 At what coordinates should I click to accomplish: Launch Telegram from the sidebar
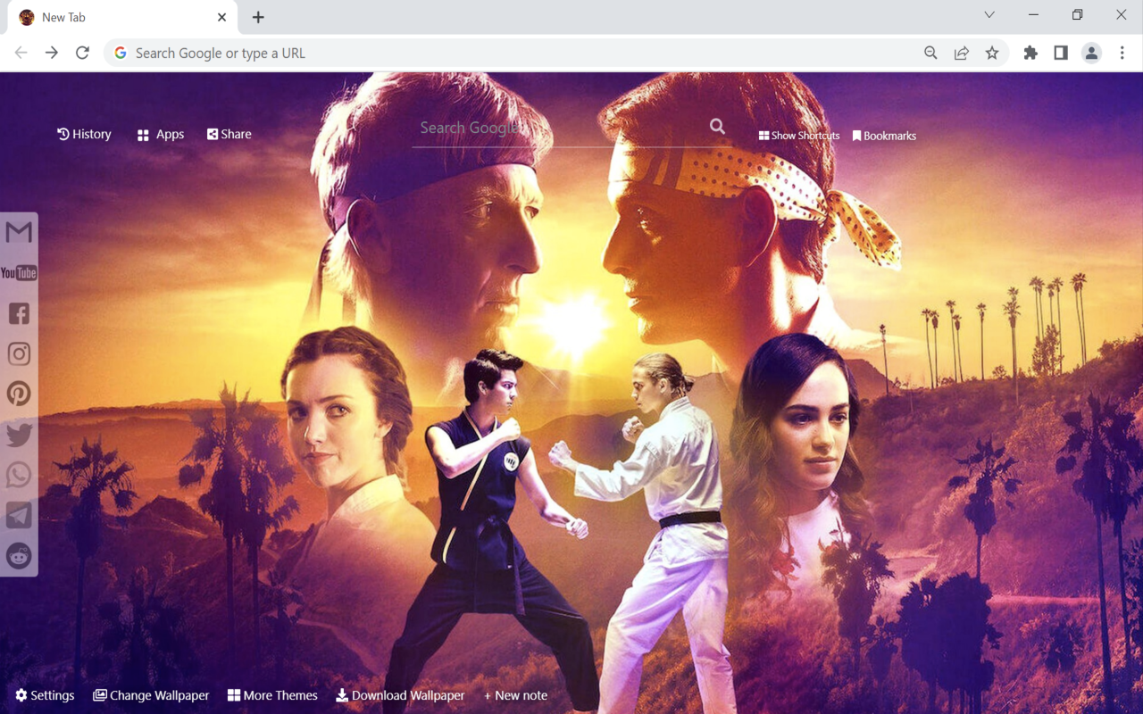pyautogui.click(x=19, y=515)
